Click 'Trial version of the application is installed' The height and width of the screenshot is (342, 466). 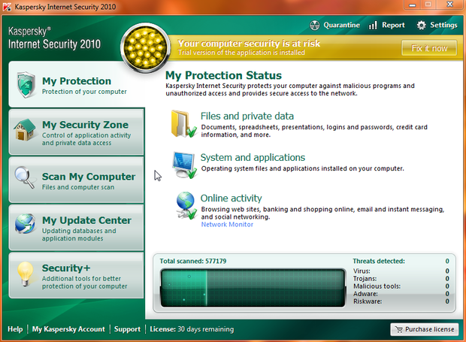tap(241, 53)
